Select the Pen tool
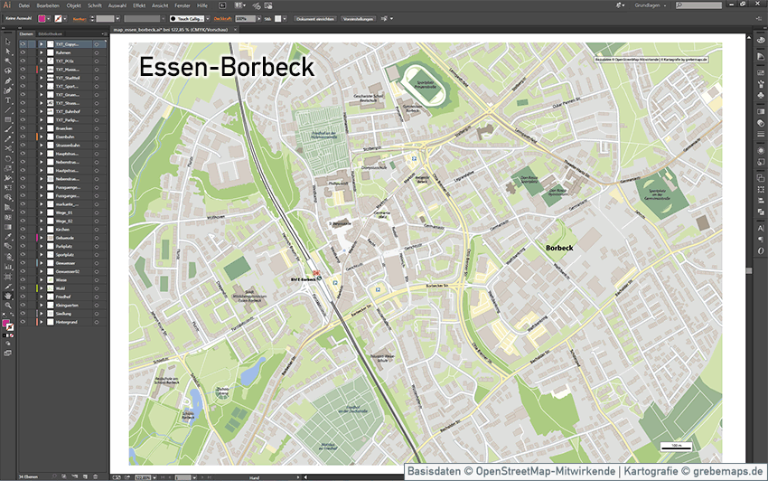Image resolution: width=768 pixels, height=481 pixels. [x=8, y=80]
